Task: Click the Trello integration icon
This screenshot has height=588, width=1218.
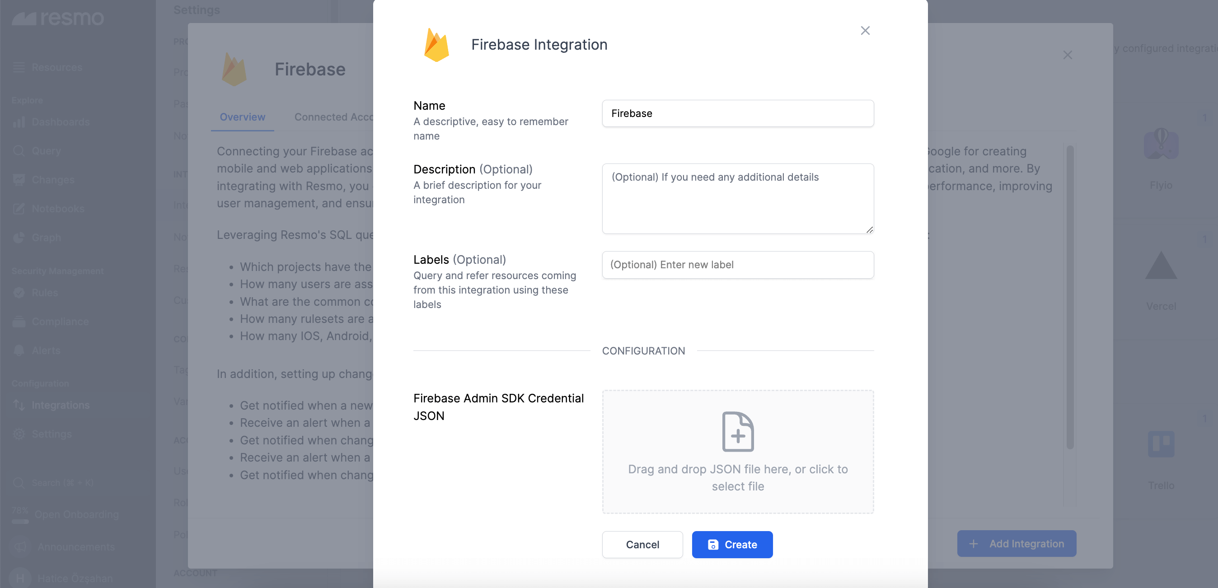Action: click(1161, 444)
